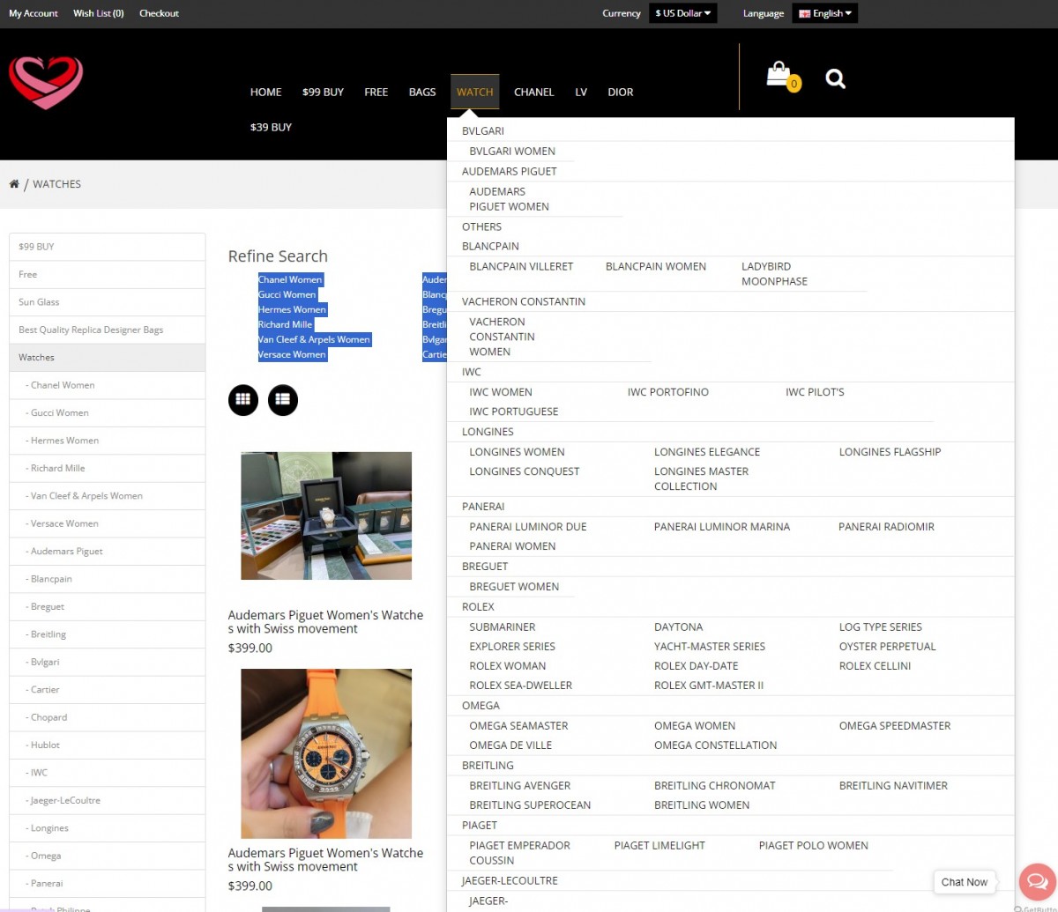This screenshot has width=1058, height=912.
Task: Go to Checkout
Action: coord(159,13)
